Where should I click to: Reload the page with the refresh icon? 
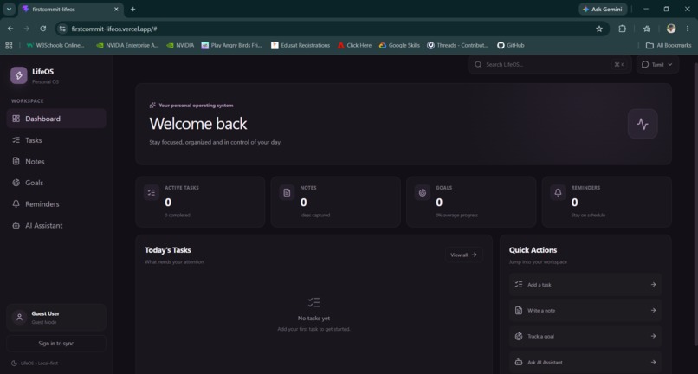point(42,29)
